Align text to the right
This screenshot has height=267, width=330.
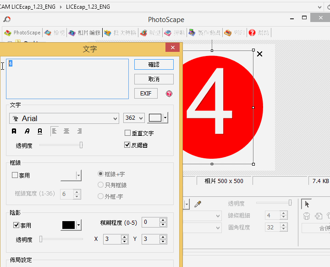coord(79,131)
